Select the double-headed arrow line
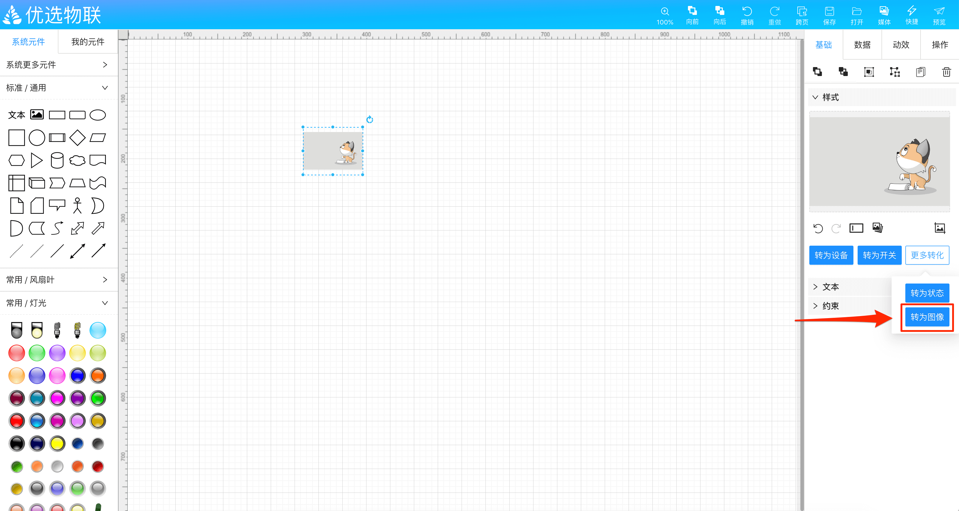Image resolution: width=959 pixels, height=511 pixels. [78, 251]
